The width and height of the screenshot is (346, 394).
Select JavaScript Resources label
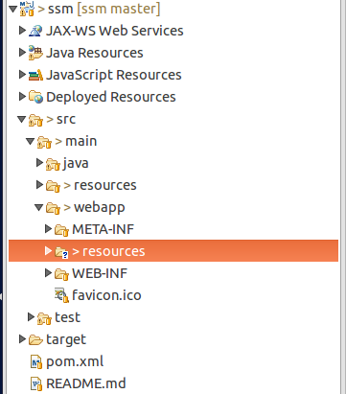[114, 75]
